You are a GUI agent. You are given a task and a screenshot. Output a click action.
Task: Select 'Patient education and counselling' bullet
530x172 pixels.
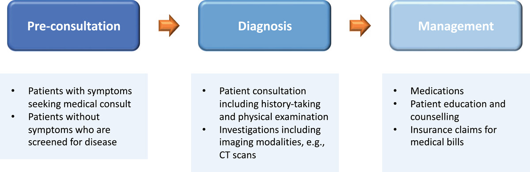coord(458,111)
